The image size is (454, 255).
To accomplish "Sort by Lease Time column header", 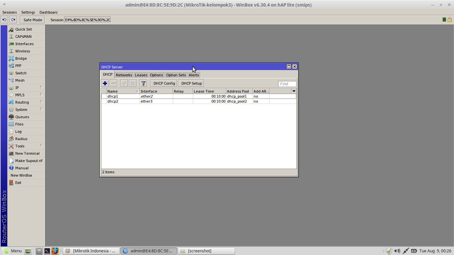I will 209,91.
